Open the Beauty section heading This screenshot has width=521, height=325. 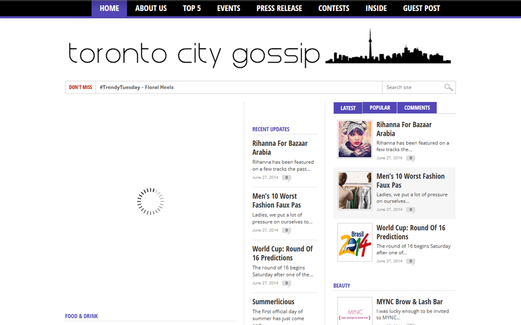[342, 286]
